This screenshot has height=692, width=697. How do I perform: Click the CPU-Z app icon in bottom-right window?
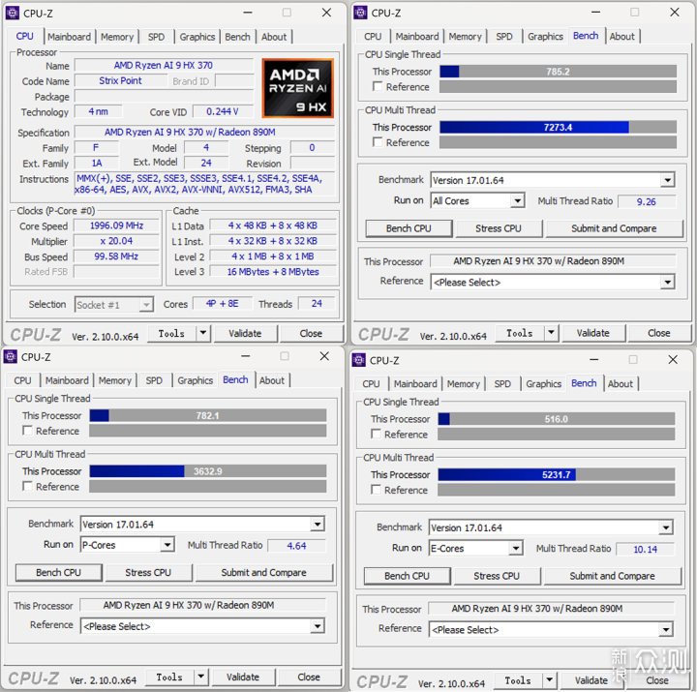358,360
